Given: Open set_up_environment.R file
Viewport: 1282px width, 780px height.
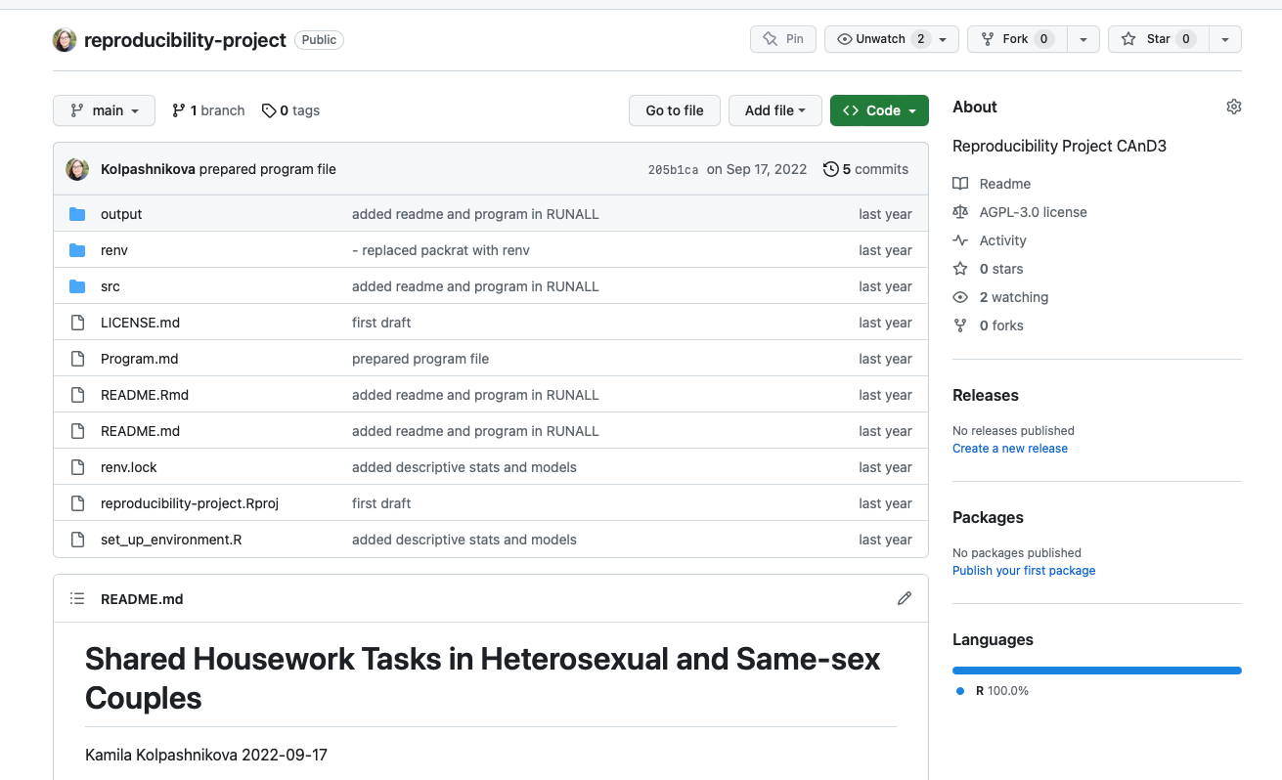Looking at the screenshot, I should click(171, 540).
